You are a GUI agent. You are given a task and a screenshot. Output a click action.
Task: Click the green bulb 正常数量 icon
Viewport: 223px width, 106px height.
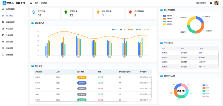66,12
